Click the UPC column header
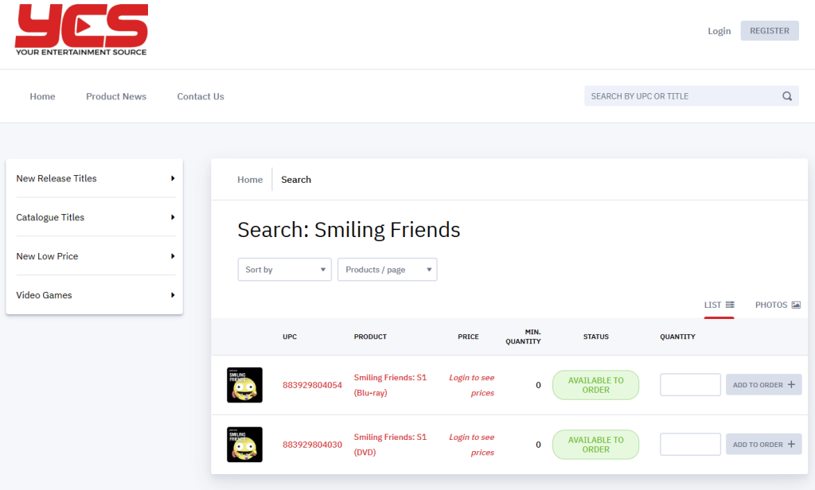The height and width of the screenshot is (490, 815). tap(290, 336)
